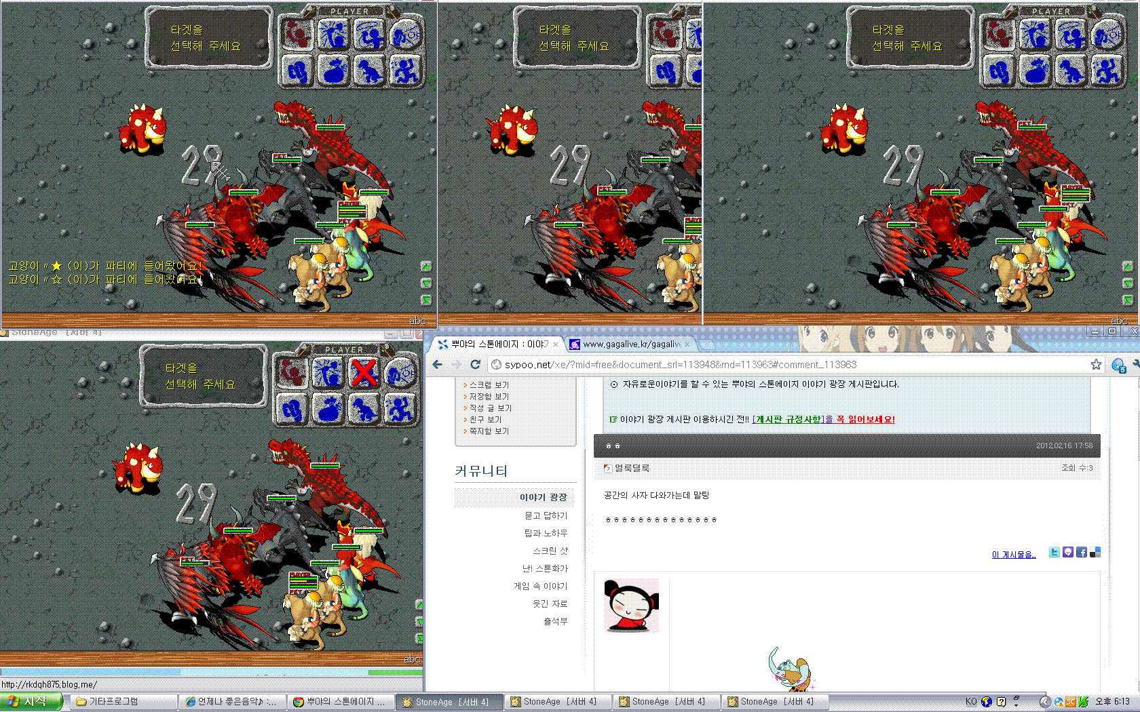Switch to the www.gagalive.kr browser tab

[x=631, y=344]
